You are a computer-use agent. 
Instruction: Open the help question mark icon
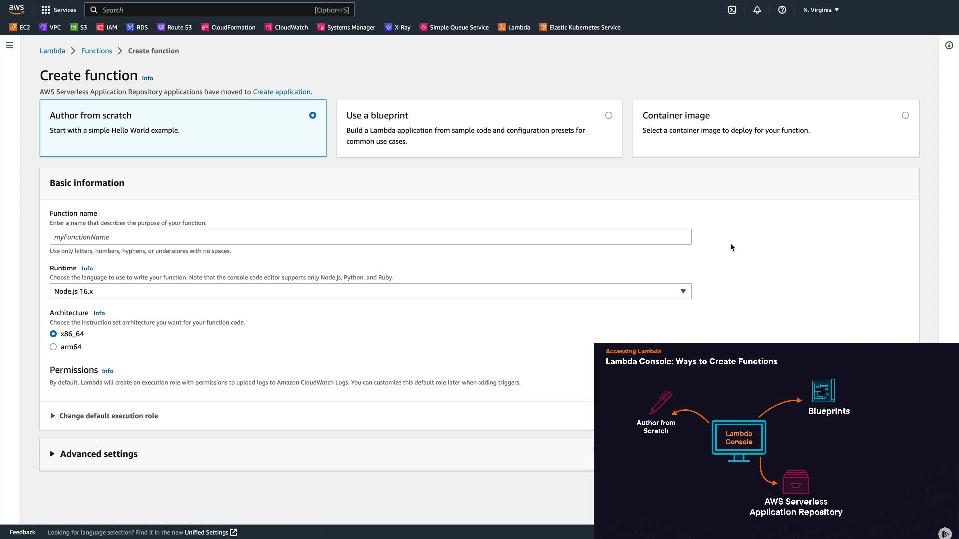pyautogui.click(x=782, y=10)
